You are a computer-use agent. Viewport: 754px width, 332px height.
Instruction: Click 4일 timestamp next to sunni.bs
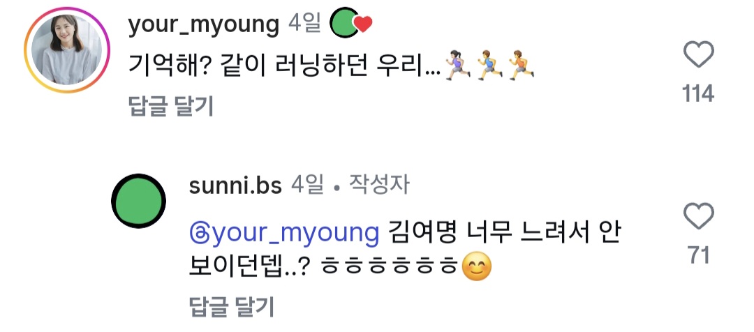(307, 185)
